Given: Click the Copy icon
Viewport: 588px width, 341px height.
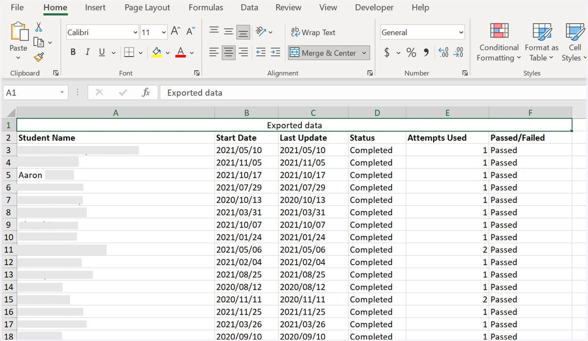Looking at the screenshot, I should (39, 43).
